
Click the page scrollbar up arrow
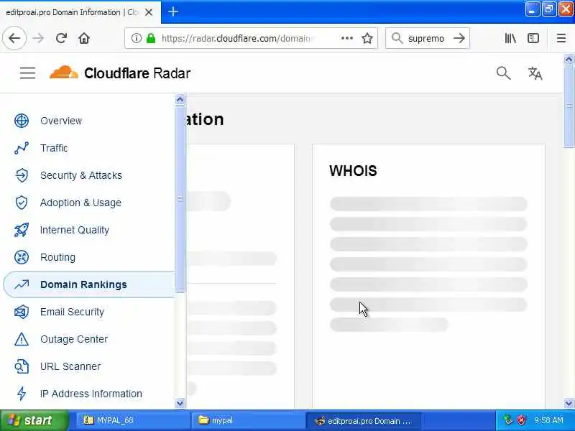569,59
